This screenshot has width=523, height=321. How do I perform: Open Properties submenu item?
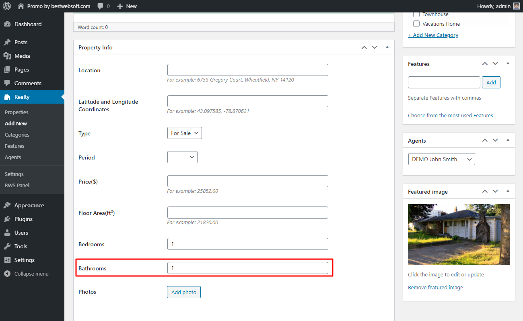[16, 112]
